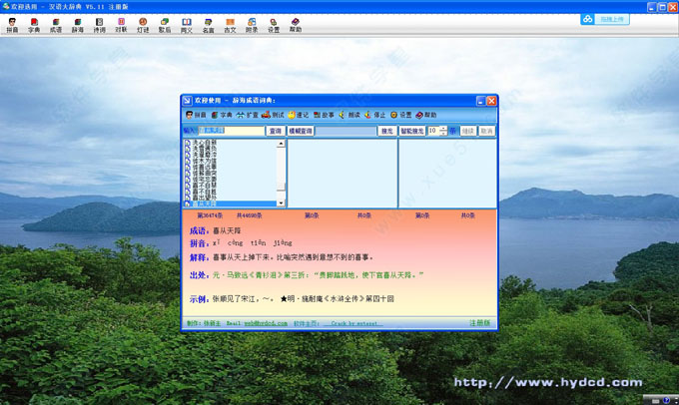This screenshot has height=405, width=679.
Task: Click the cloud upload button at top right
Action: tap(605, 19)
